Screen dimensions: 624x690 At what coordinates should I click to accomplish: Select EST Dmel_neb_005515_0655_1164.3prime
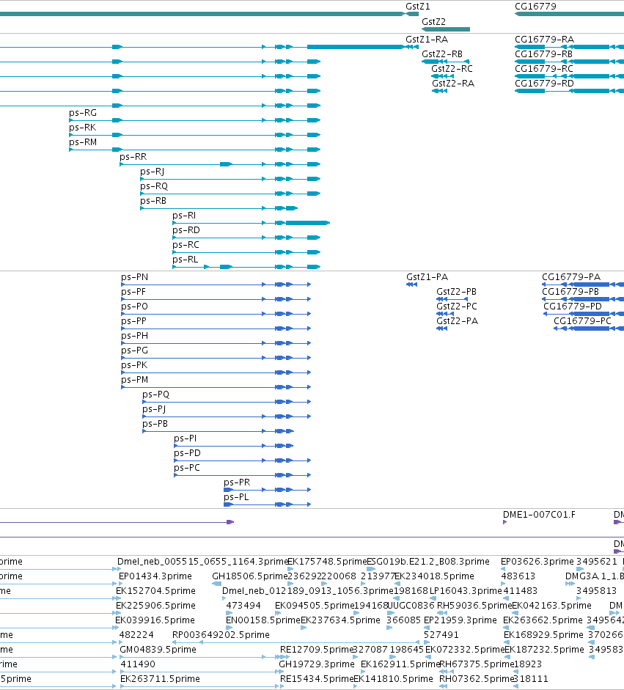(x=202, y=562)
